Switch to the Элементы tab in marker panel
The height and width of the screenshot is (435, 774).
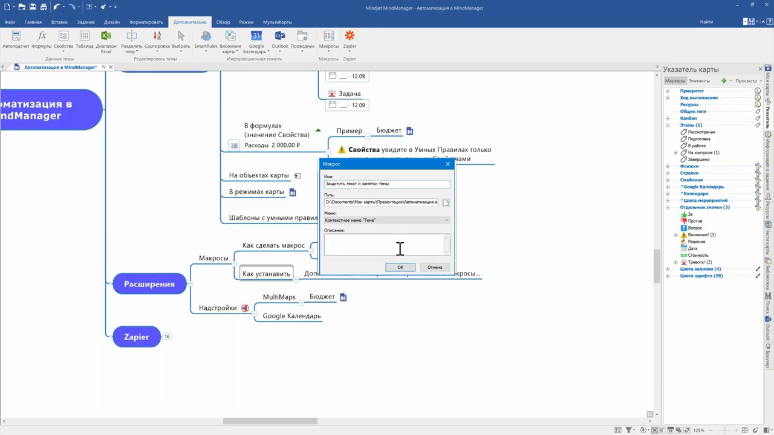pyautogui.click(x=699, y=80)
